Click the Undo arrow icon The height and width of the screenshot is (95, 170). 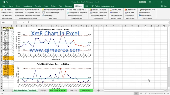(7, 2)
